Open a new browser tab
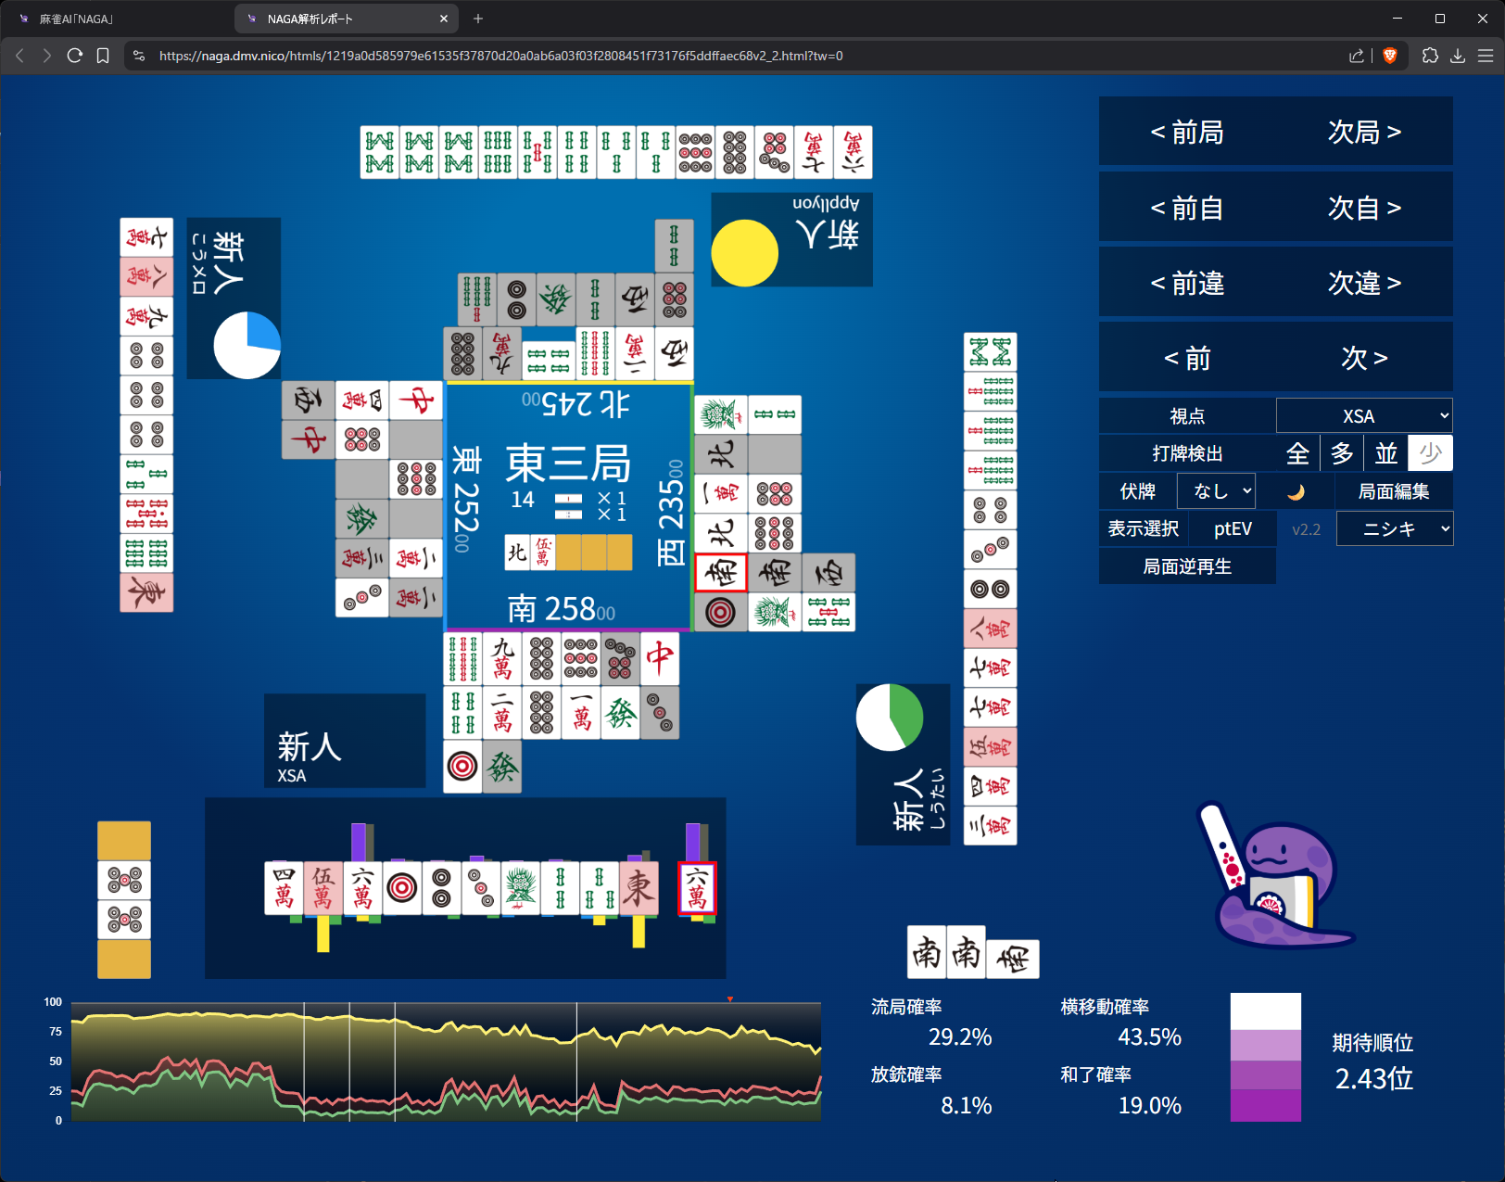Image resolution: width=1505 pixels, height=1182 pixels. point(478,19)
